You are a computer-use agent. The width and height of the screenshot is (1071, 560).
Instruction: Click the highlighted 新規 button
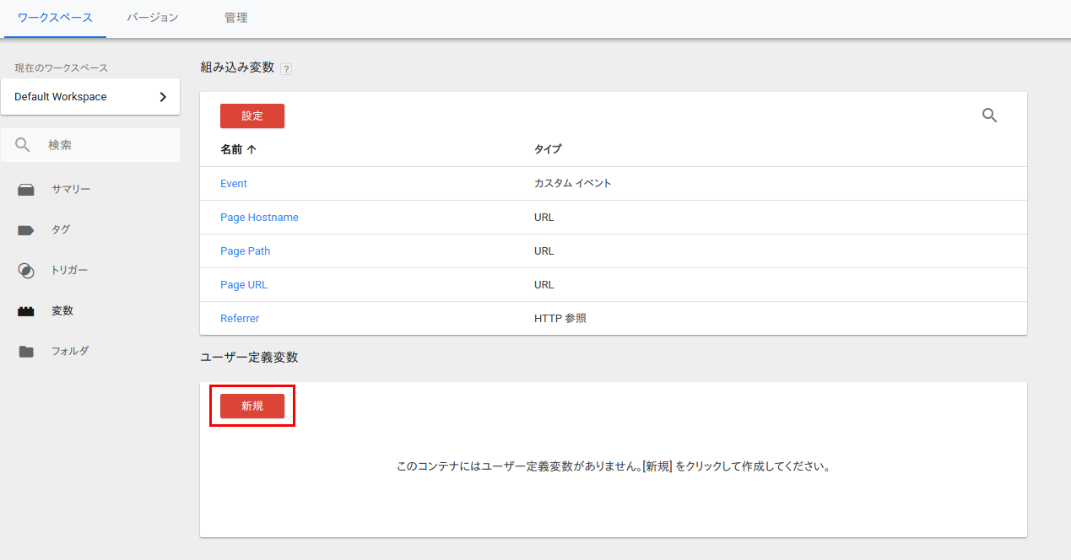coord(252,406)
